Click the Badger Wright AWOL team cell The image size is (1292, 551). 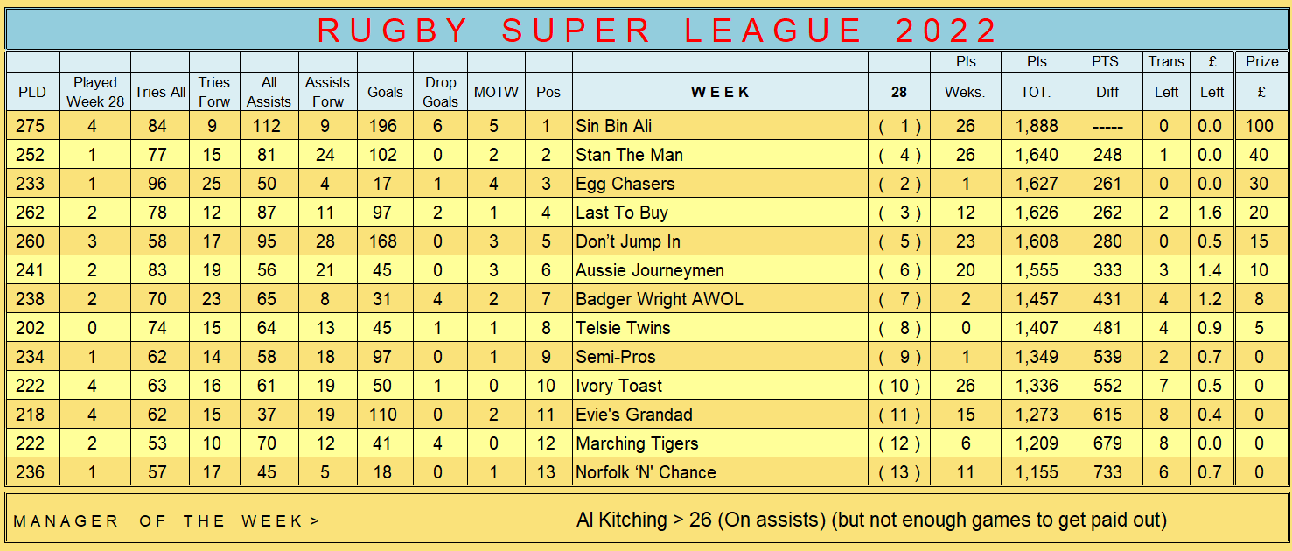pos(720,299)
